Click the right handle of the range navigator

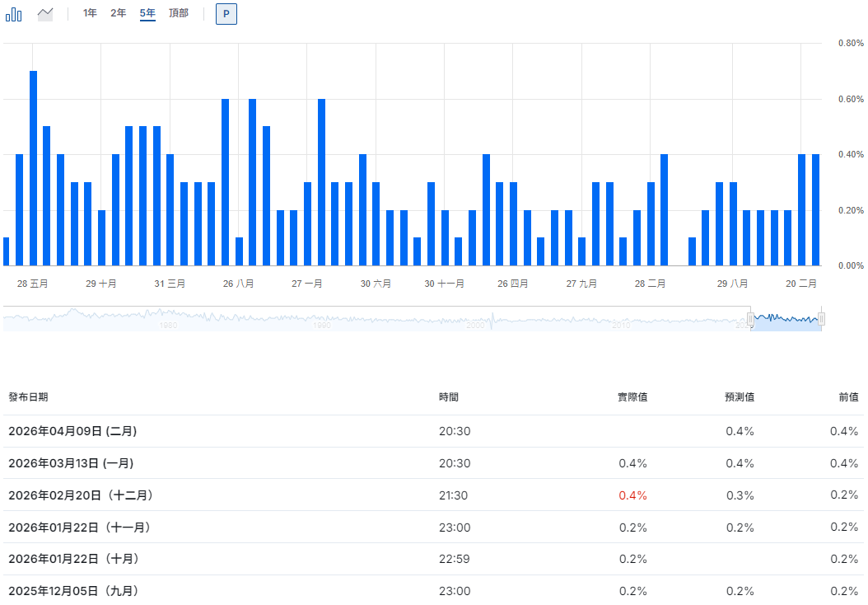[x=821, y=319]
